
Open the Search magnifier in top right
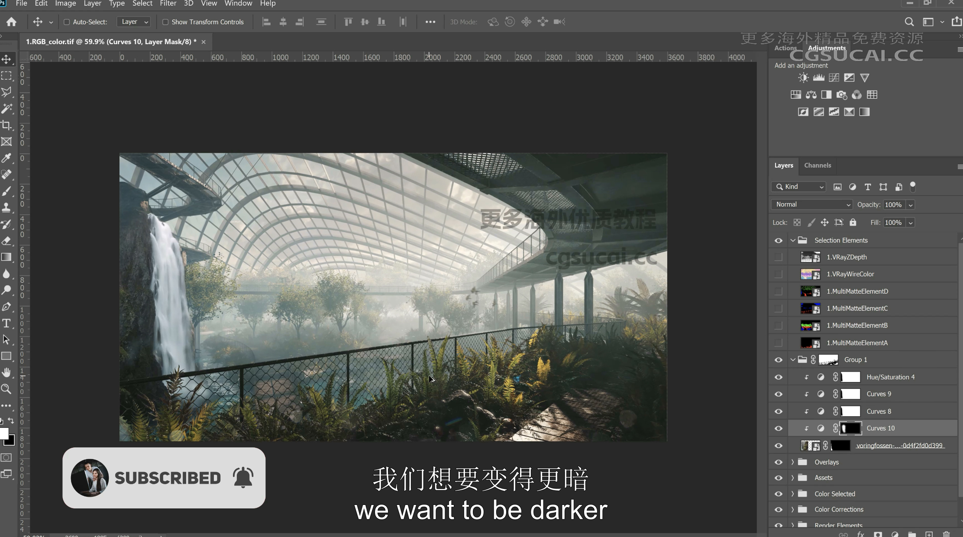[909, 22]
